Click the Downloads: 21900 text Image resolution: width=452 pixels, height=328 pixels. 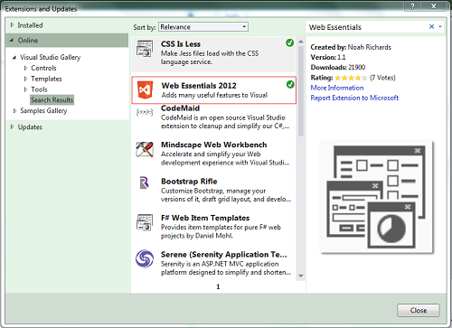click(338, 67)
